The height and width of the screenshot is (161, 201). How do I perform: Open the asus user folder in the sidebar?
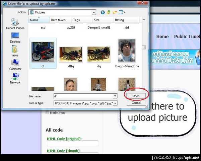15,51
